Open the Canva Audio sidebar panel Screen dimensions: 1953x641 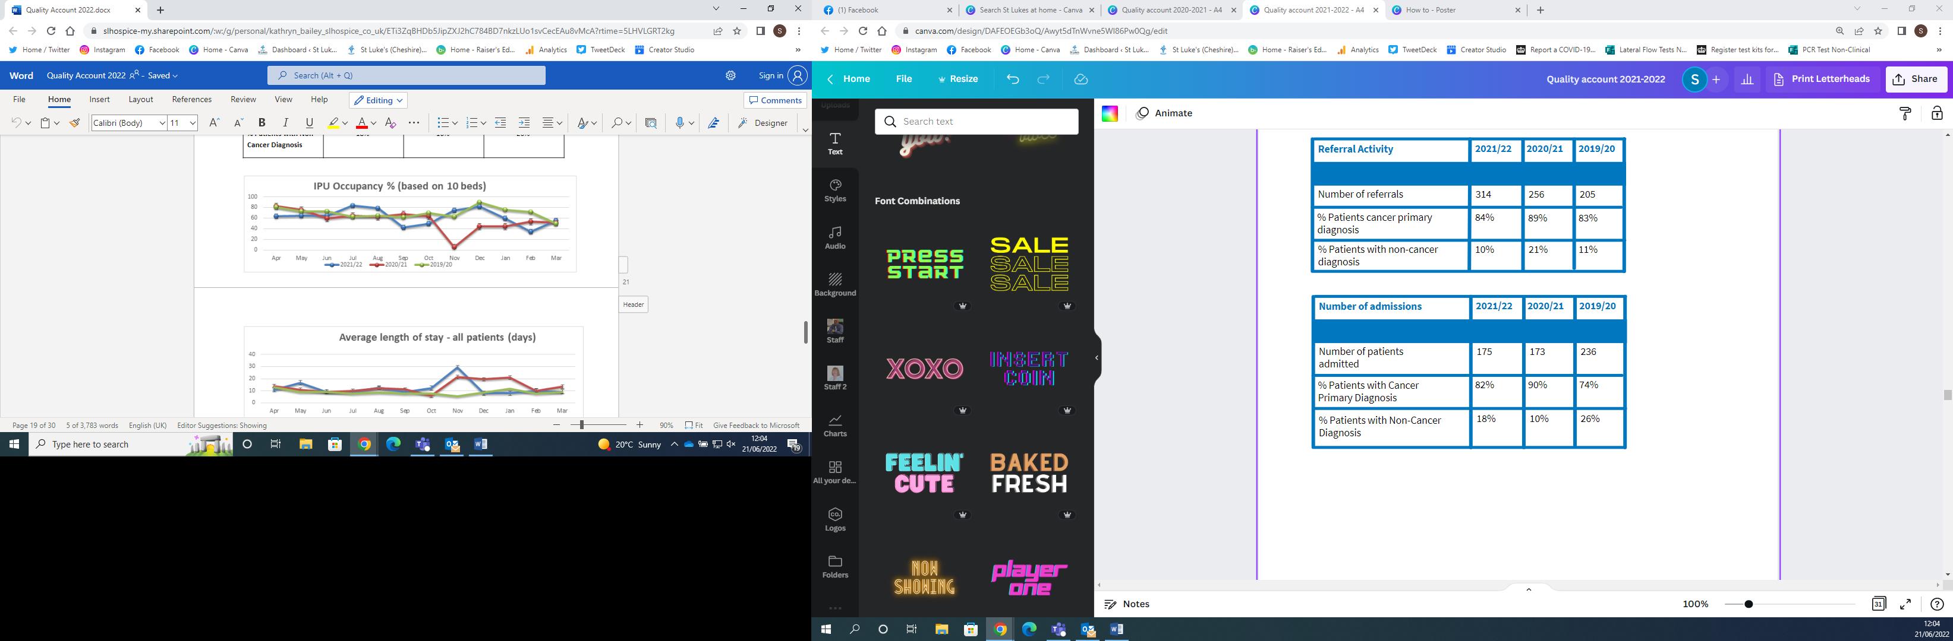(834, 237)
